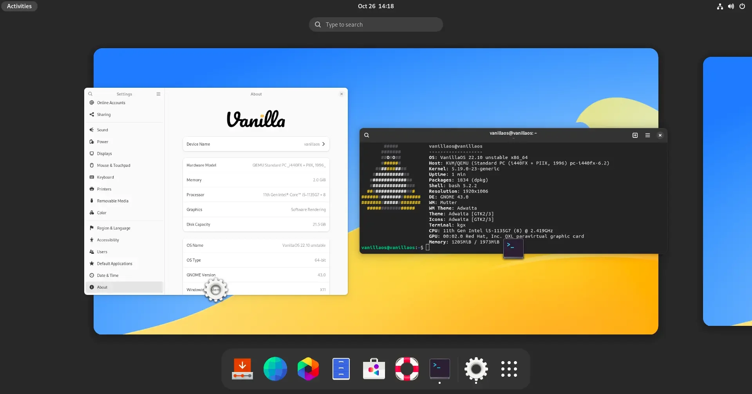Screen dimensions: 752x394
Task: Open the Help lifebuoy icon in dock
Action: pos(407,369)
